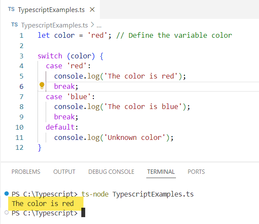Open the DEBUG CONSOLE panel tab
The width and height of the screenshot is (259, 224).
coord(111,172)
